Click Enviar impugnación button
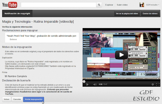This screenshot has width=162, height=104. click(33, 99)
